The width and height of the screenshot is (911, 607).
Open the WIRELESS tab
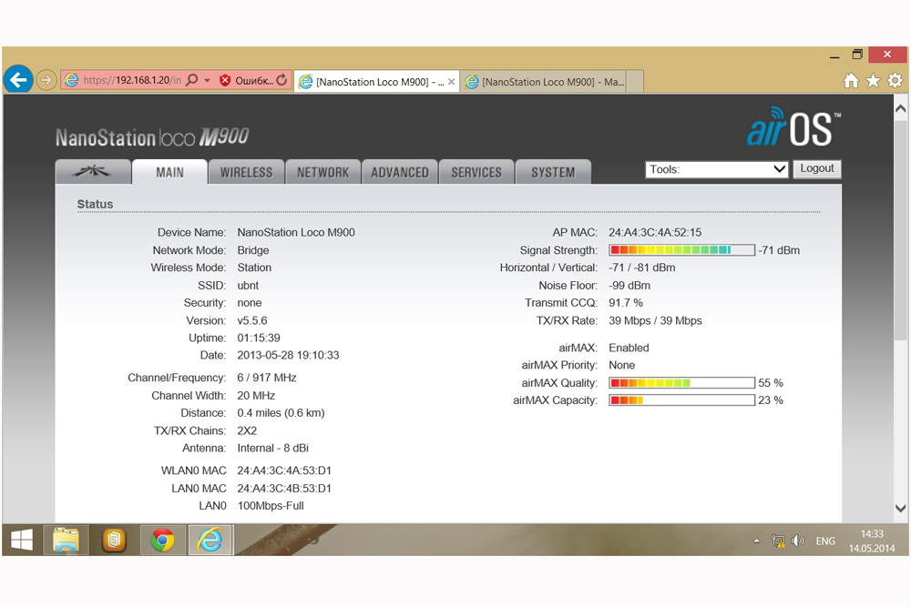[246, 172]
